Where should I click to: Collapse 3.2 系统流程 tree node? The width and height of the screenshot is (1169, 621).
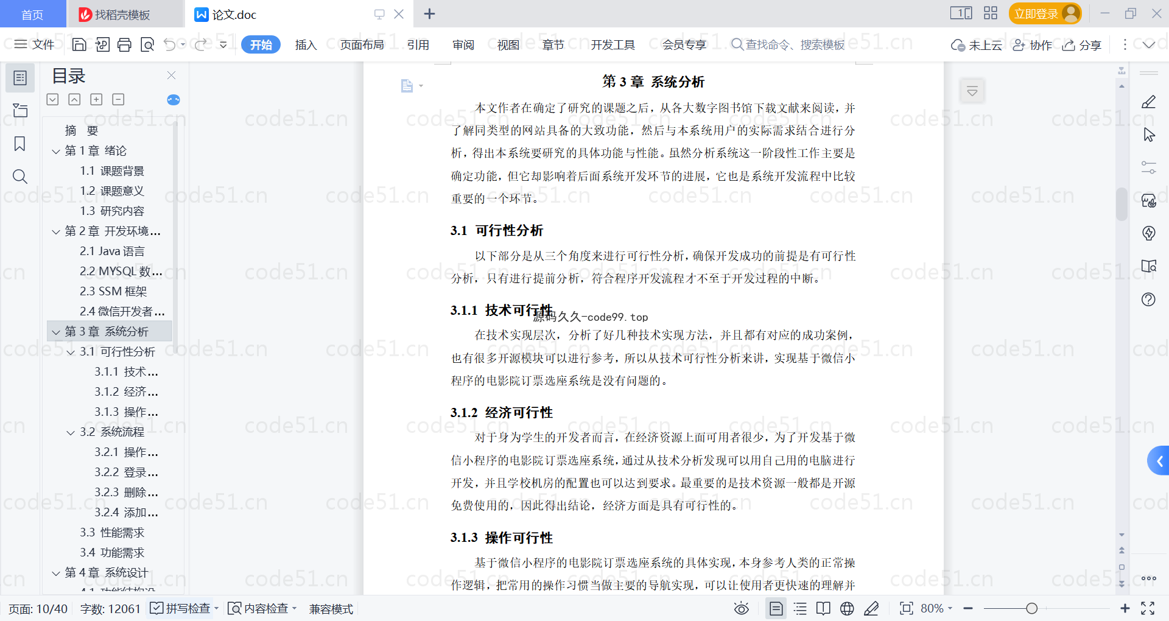point(71,432)
